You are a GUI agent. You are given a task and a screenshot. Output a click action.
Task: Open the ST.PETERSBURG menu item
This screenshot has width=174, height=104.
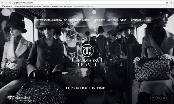[x=42, y=20]
